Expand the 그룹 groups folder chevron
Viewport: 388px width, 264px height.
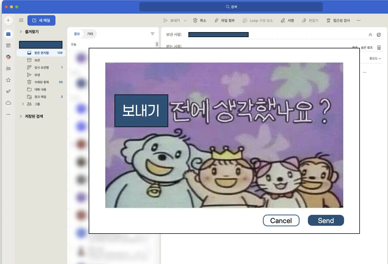click(23, 104)
